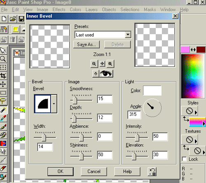This screenshot has height=183, width=206.
Task: Click the OK button
Action: [x=61, y=171]
